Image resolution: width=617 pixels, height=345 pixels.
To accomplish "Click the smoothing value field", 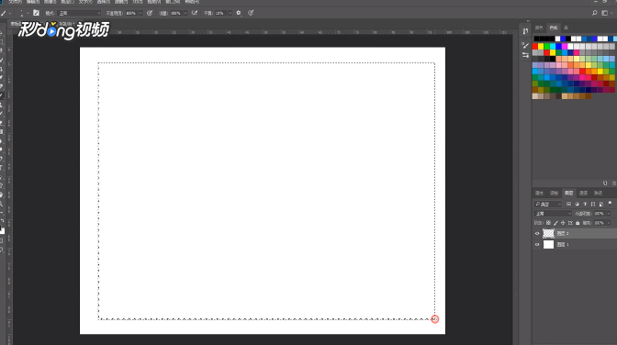I will point(220,14).
